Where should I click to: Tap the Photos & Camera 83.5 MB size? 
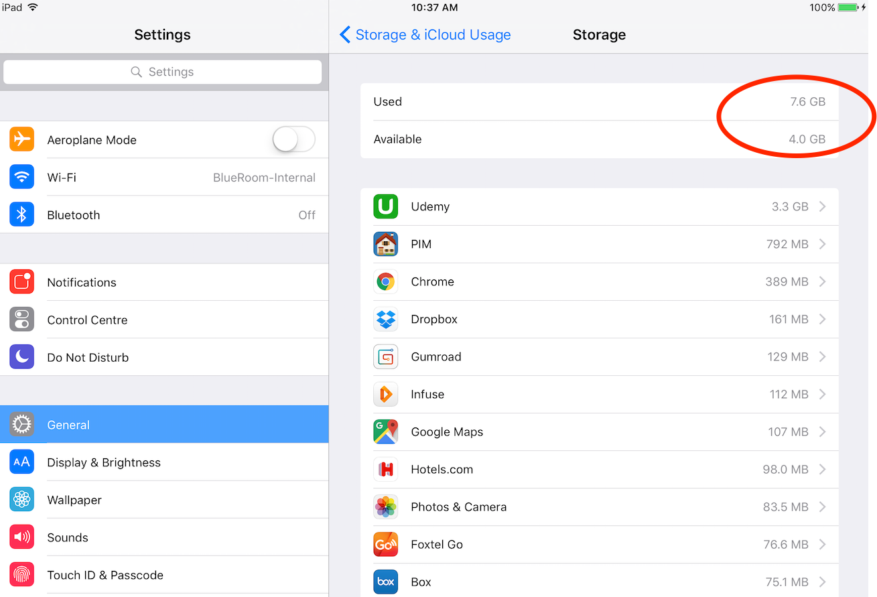pyautogui.click(x=785, y=507)
